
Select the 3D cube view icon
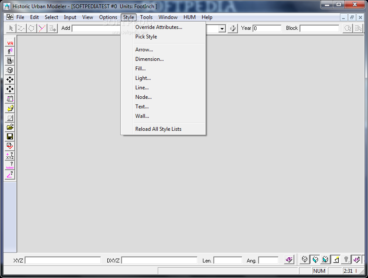pyautogui.click(x=10, y=70)
